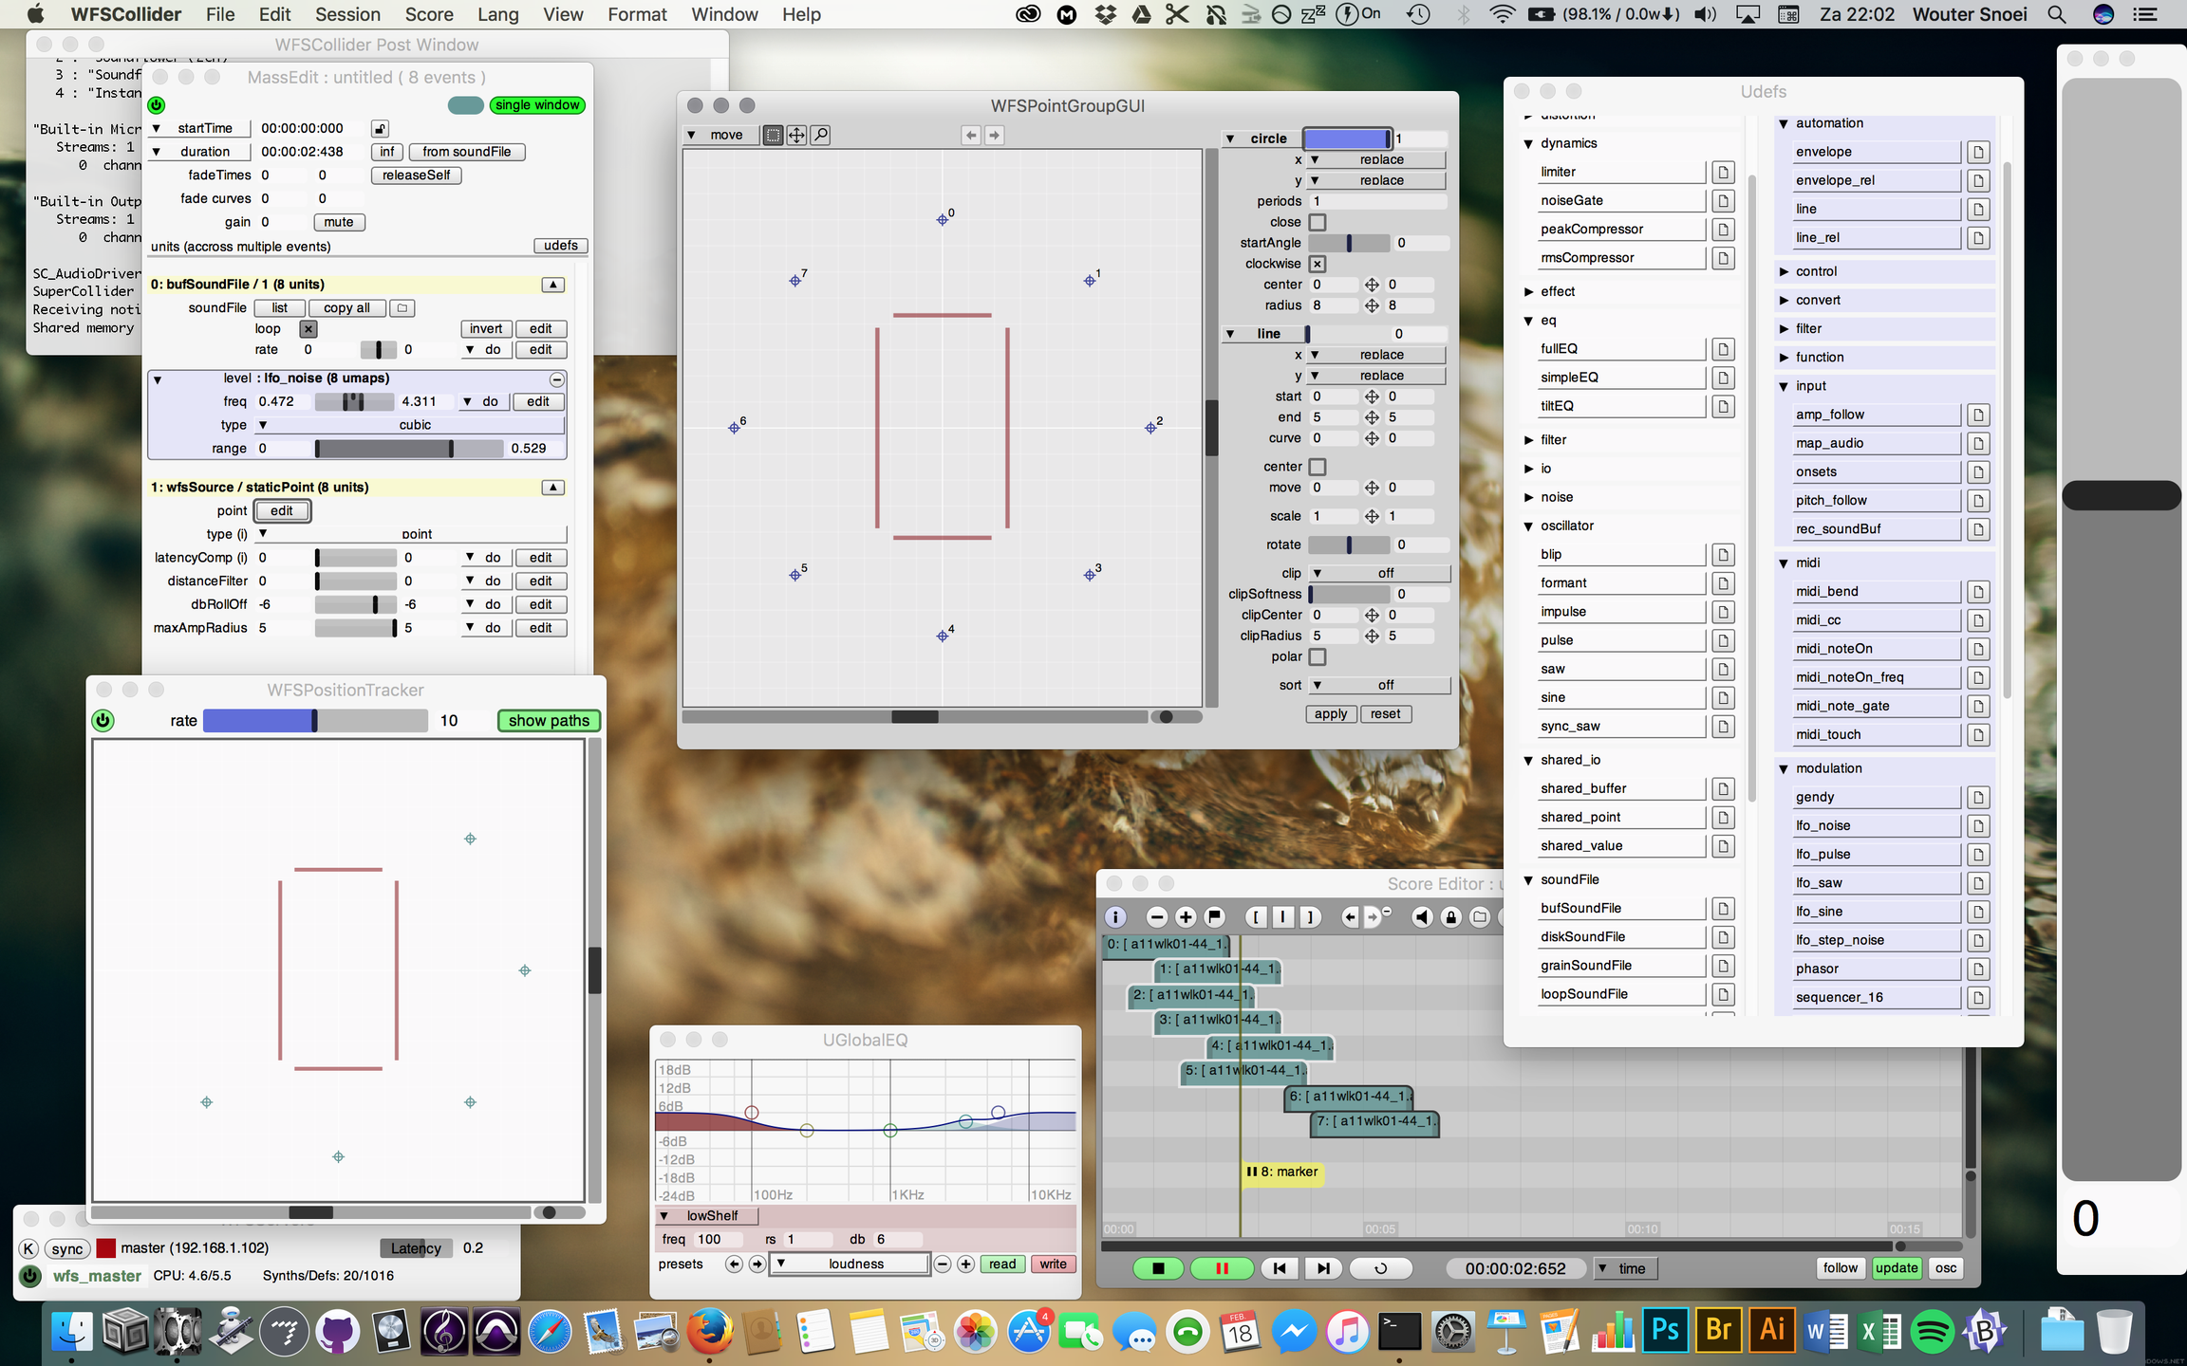The height and width of the screenshot is (1366, 2187).
Task: Click the show paths button
Action: coord(549,721)
